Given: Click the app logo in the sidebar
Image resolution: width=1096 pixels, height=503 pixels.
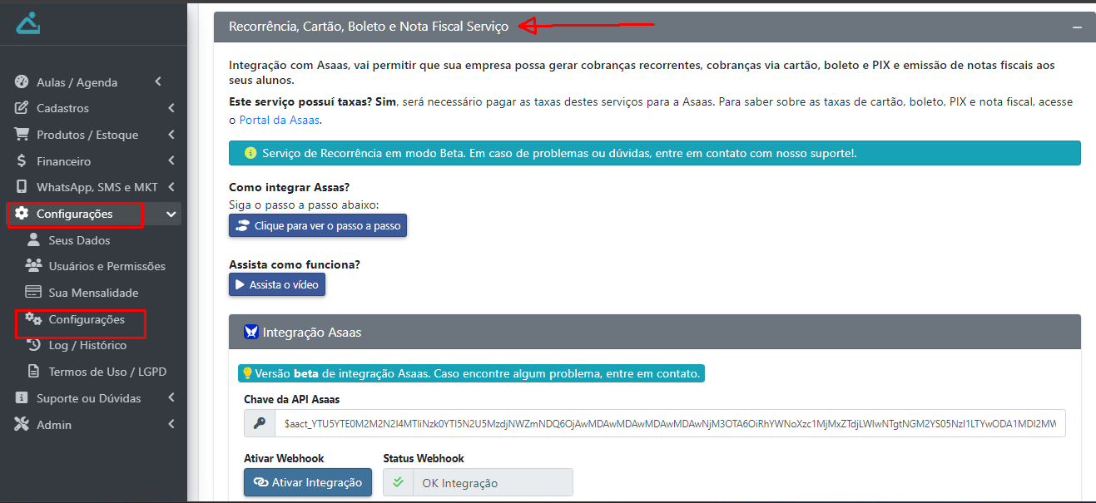Looking at the screenshot, I should (27, 22).
